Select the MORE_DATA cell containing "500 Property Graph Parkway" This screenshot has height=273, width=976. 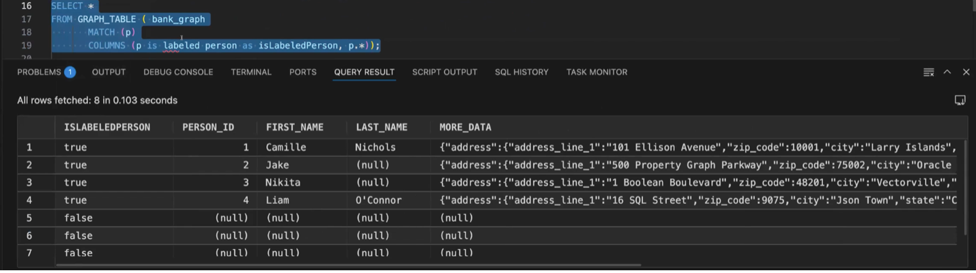click(x=694, y=165)
